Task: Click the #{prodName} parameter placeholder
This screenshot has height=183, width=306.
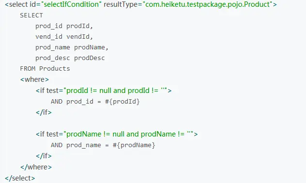Action: click(x=134, y=145)
